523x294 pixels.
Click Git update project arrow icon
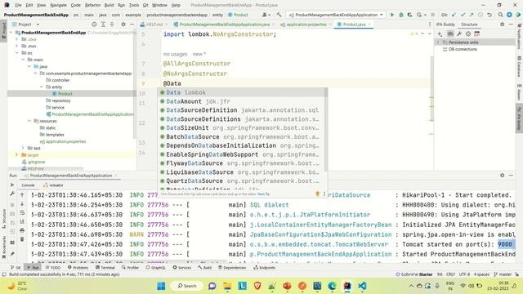(x=454, y=15)
